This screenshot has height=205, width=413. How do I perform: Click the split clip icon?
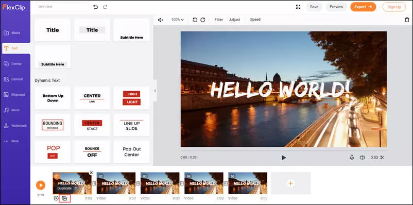click(362, 158)
